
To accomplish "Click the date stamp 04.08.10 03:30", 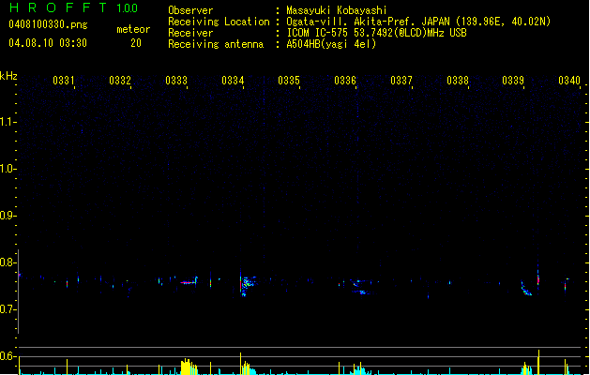I will pos(48,43).
